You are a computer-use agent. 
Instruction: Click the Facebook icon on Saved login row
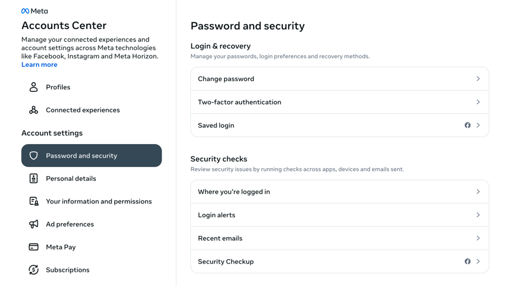coord(468,126)
